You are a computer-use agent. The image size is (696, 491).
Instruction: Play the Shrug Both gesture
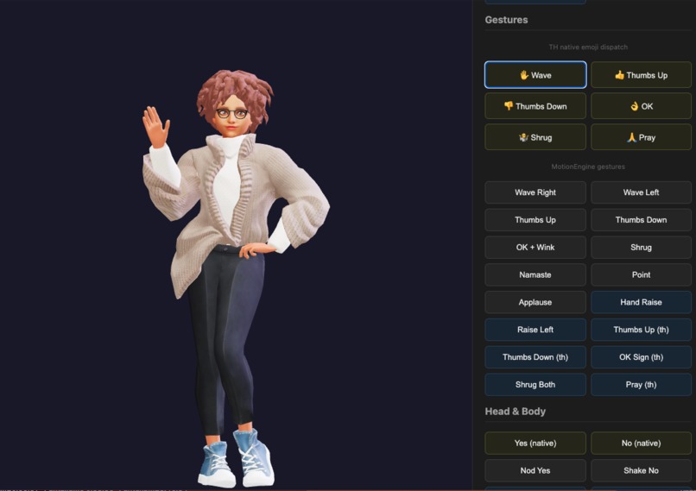[x=535, y=385]
